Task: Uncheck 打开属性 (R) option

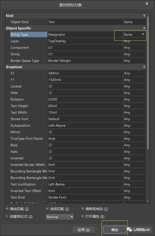Action: pyautogui.click(x=82, y=216)
